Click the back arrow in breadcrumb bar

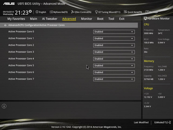(x=5, y=25)
